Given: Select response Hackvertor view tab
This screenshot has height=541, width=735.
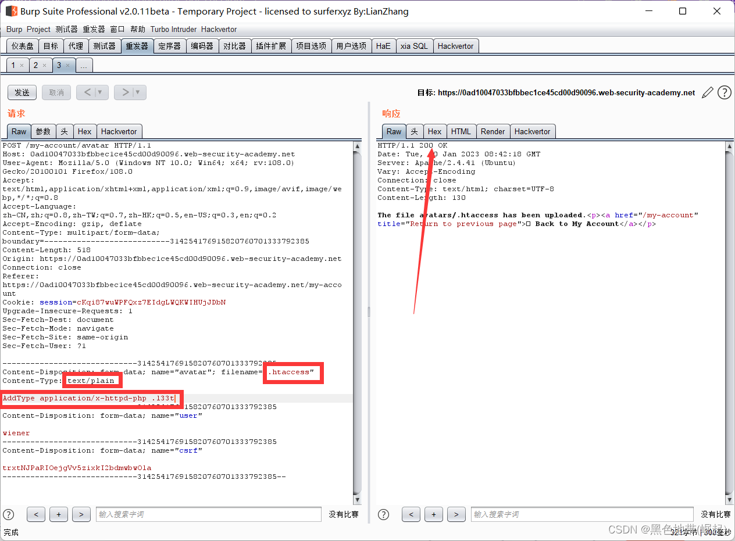Looking at the screenshot, I should [533, 131].
